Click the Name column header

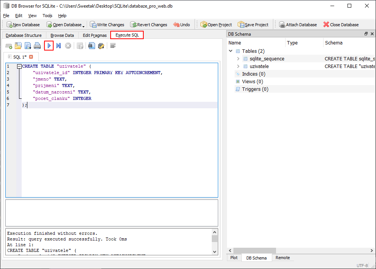tap(256, 43)
